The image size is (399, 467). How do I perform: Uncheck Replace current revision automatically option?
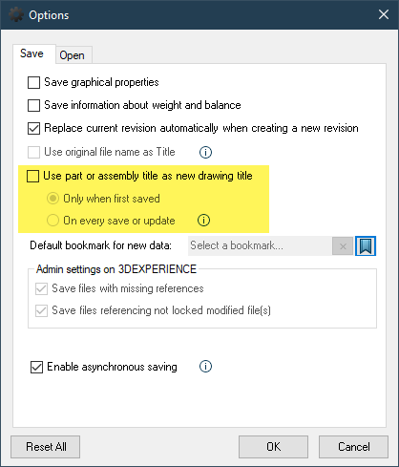click(33, 129)
